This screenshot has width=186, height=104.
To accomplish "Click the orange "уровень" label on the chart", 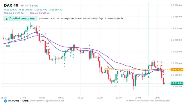I will [109, 68].
